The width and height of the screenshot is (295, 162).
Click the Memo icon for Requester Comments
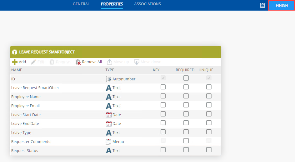[x=108, y=141]
